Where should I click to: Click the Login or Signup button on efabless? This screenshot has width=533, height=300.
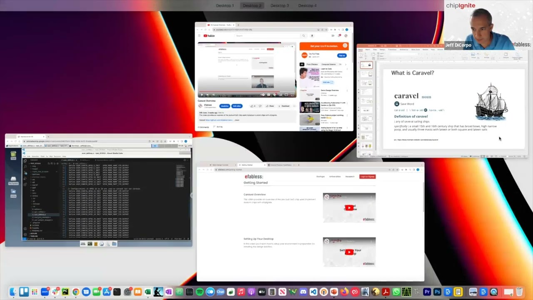pos(367,177)
